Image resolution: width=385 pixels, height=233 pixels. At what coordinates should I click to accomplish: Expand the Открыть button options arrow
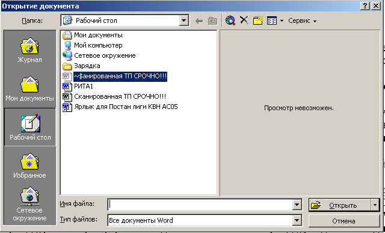[375, 205]
